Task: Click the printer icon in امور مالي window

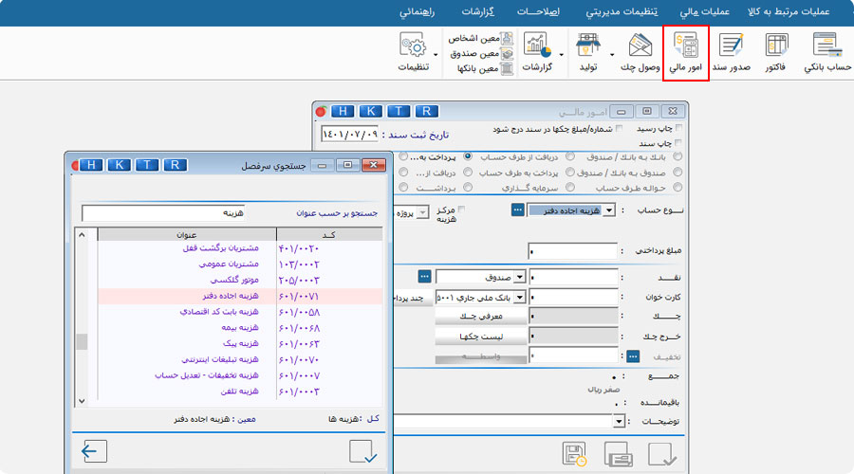Action: point(618,454)
